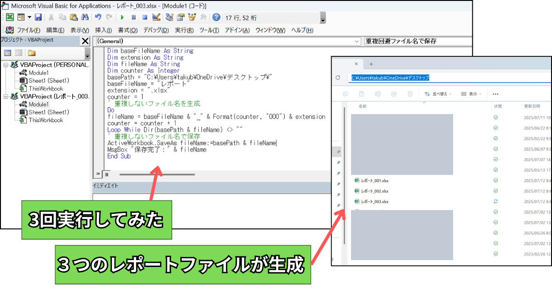Select ThisWorkbook under the レポート_003 project
The height and width of the screenshot is (289, 552).
41,120
